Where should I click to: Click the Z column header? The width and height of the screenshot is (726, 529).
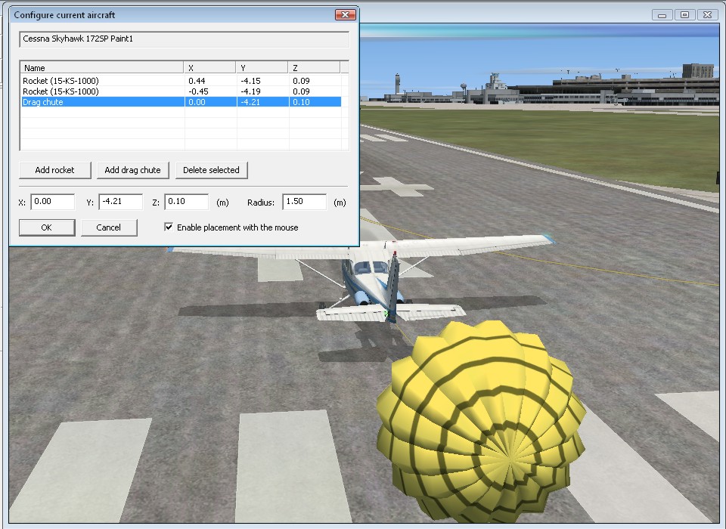tap(314, 67)
